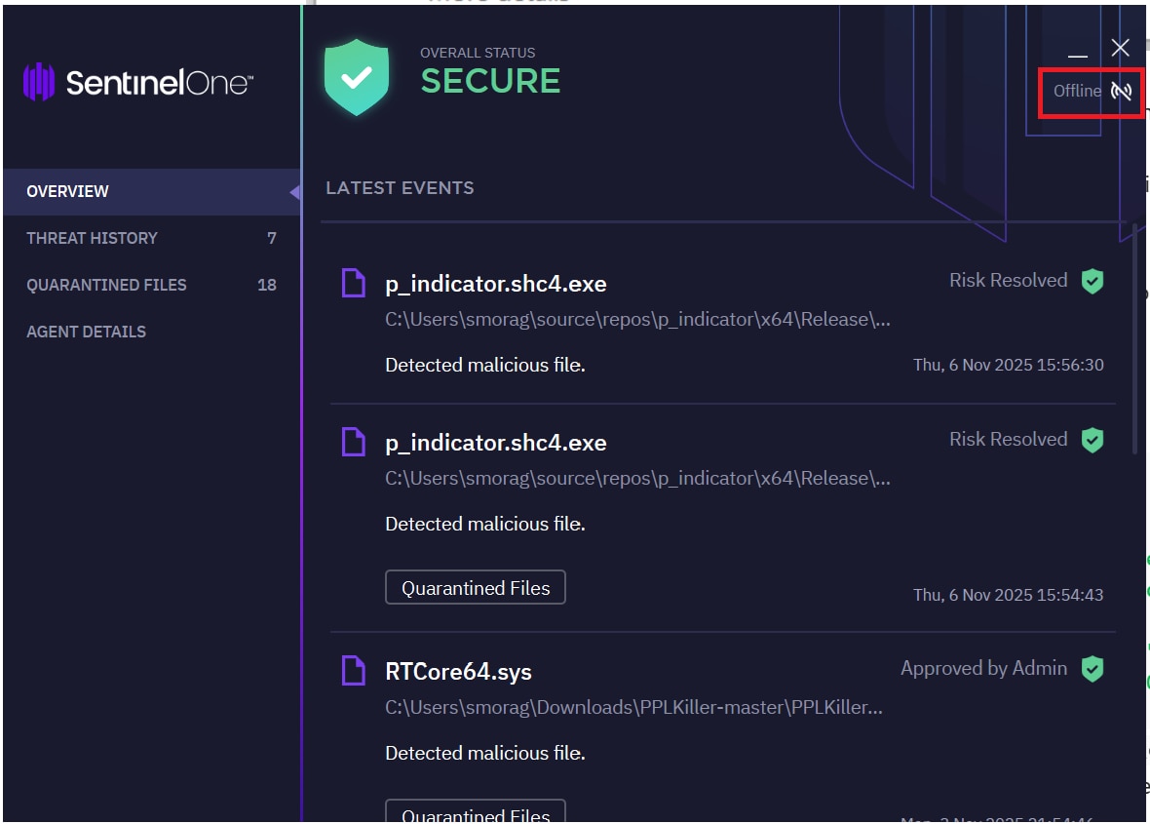Click the PPLKiller-master file path
The height and width of the screenshot is (824, 1150).
(x=633, y=707)
